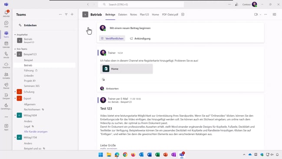Collapse the Ihre Teams section
The width and height of the screenshot is (282, 159).
pos(15,49)
